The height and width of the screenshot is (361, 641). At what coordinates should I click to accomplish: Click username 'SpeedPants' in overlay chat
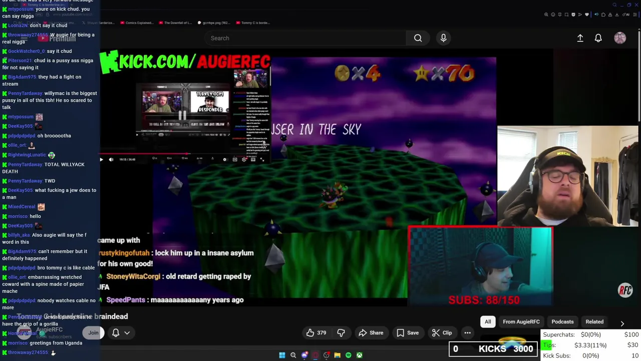(126, 300)
